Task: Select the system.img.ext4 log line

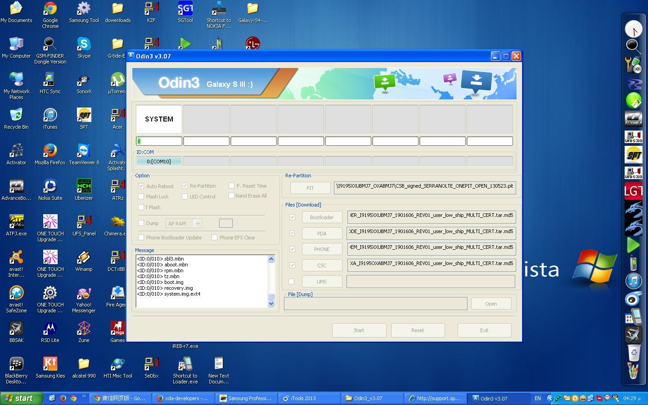Action: 169,294
